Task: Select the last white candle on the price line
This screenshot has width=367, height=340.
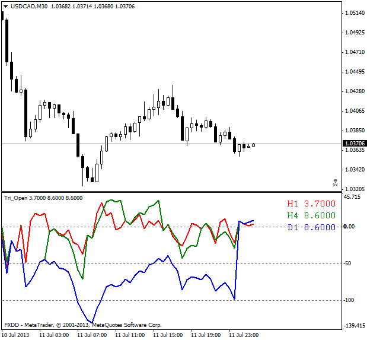Action: pos(254,145)
